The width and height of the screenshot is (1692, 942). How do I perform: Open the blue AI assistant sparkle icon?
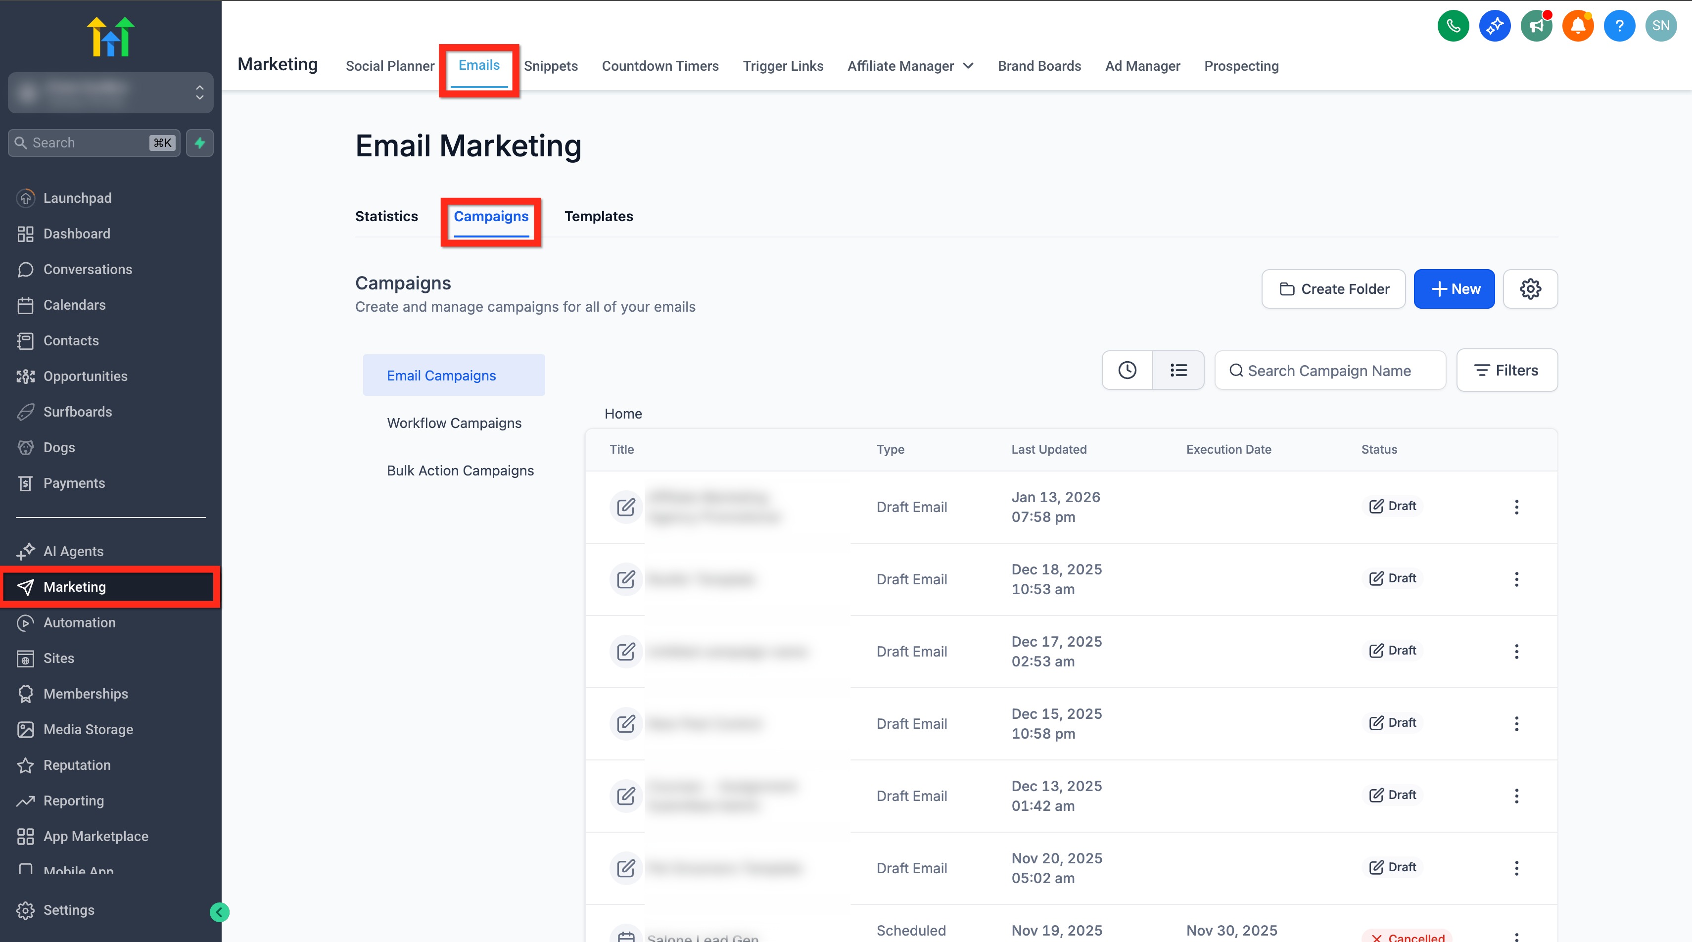click(1494, 26)
